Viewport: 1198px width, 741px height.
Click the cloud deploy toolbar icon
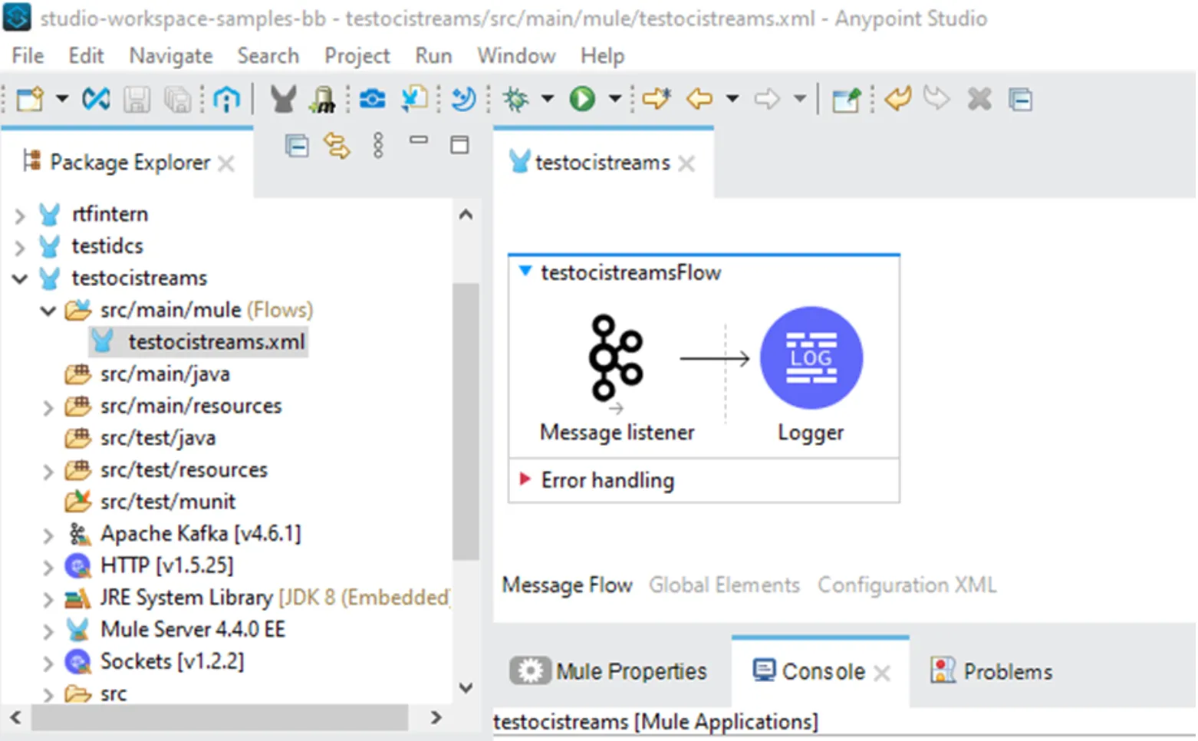(x=373, y=99)
